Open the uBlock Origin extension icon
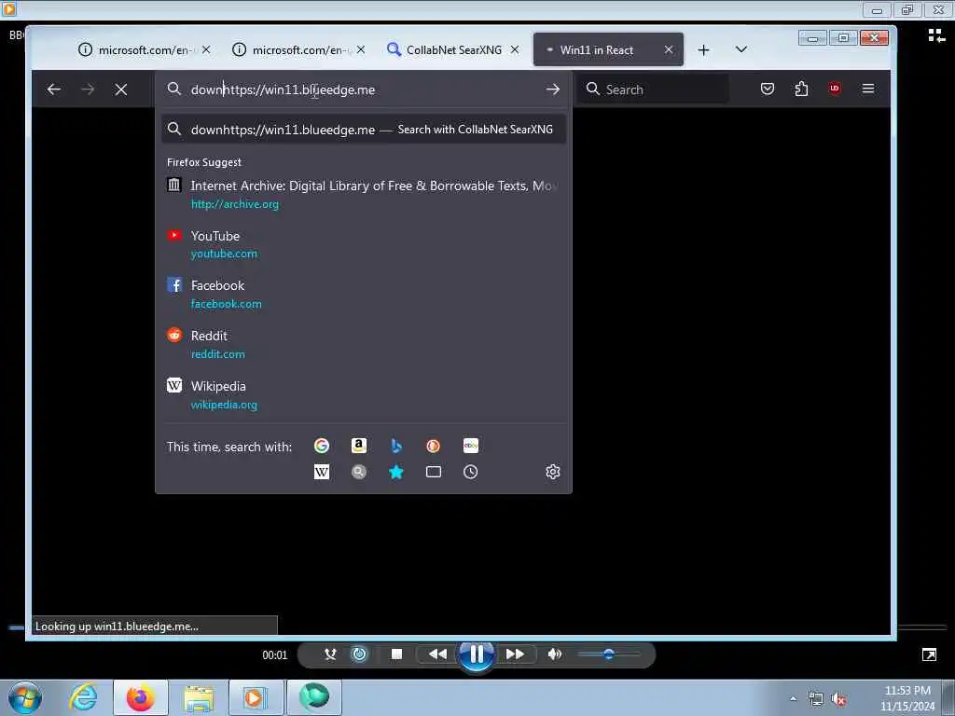The image size is (955, 716). 835,89
